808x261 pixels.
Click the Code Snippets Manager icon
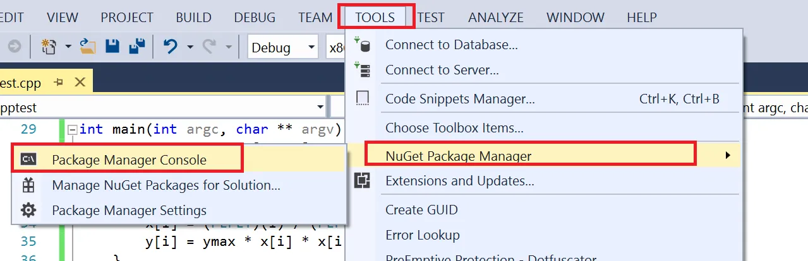[363, 99]
